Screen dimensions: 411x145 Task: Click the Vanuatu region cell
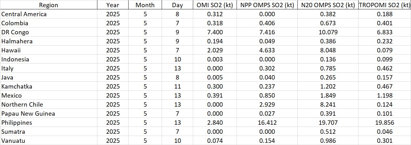[13, 141]
